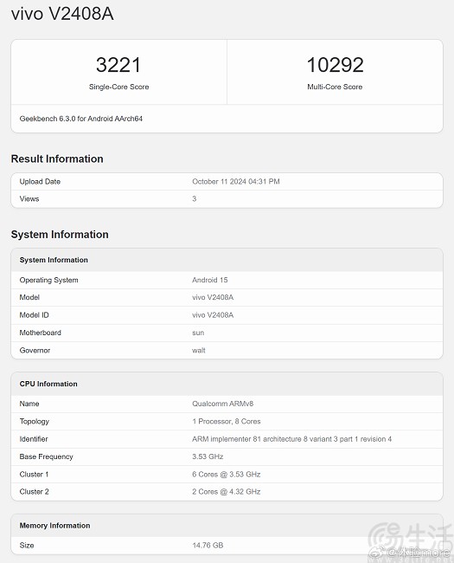This screenshot has width=454, height=563.
Task: Click the Result Information heading
Action: (57, 159)
